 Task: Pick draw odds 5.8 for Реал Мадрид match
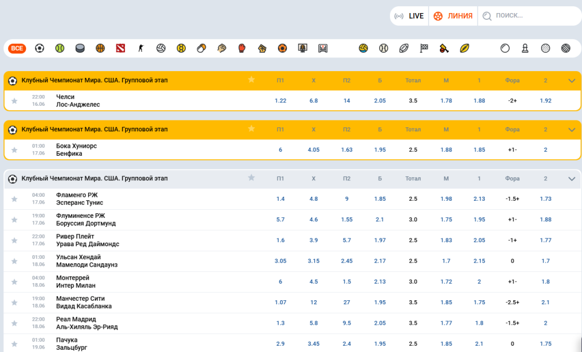(x=314, y=323)
